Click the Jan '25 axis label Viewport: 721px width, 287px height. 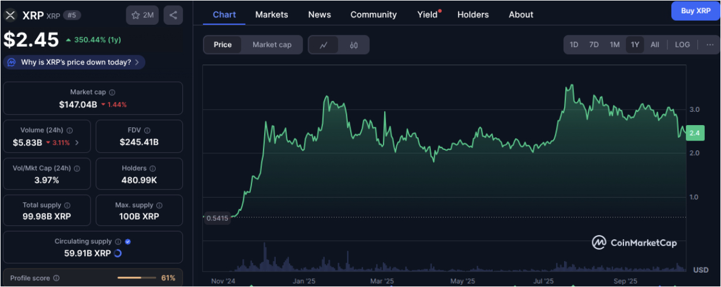[303, 281]
